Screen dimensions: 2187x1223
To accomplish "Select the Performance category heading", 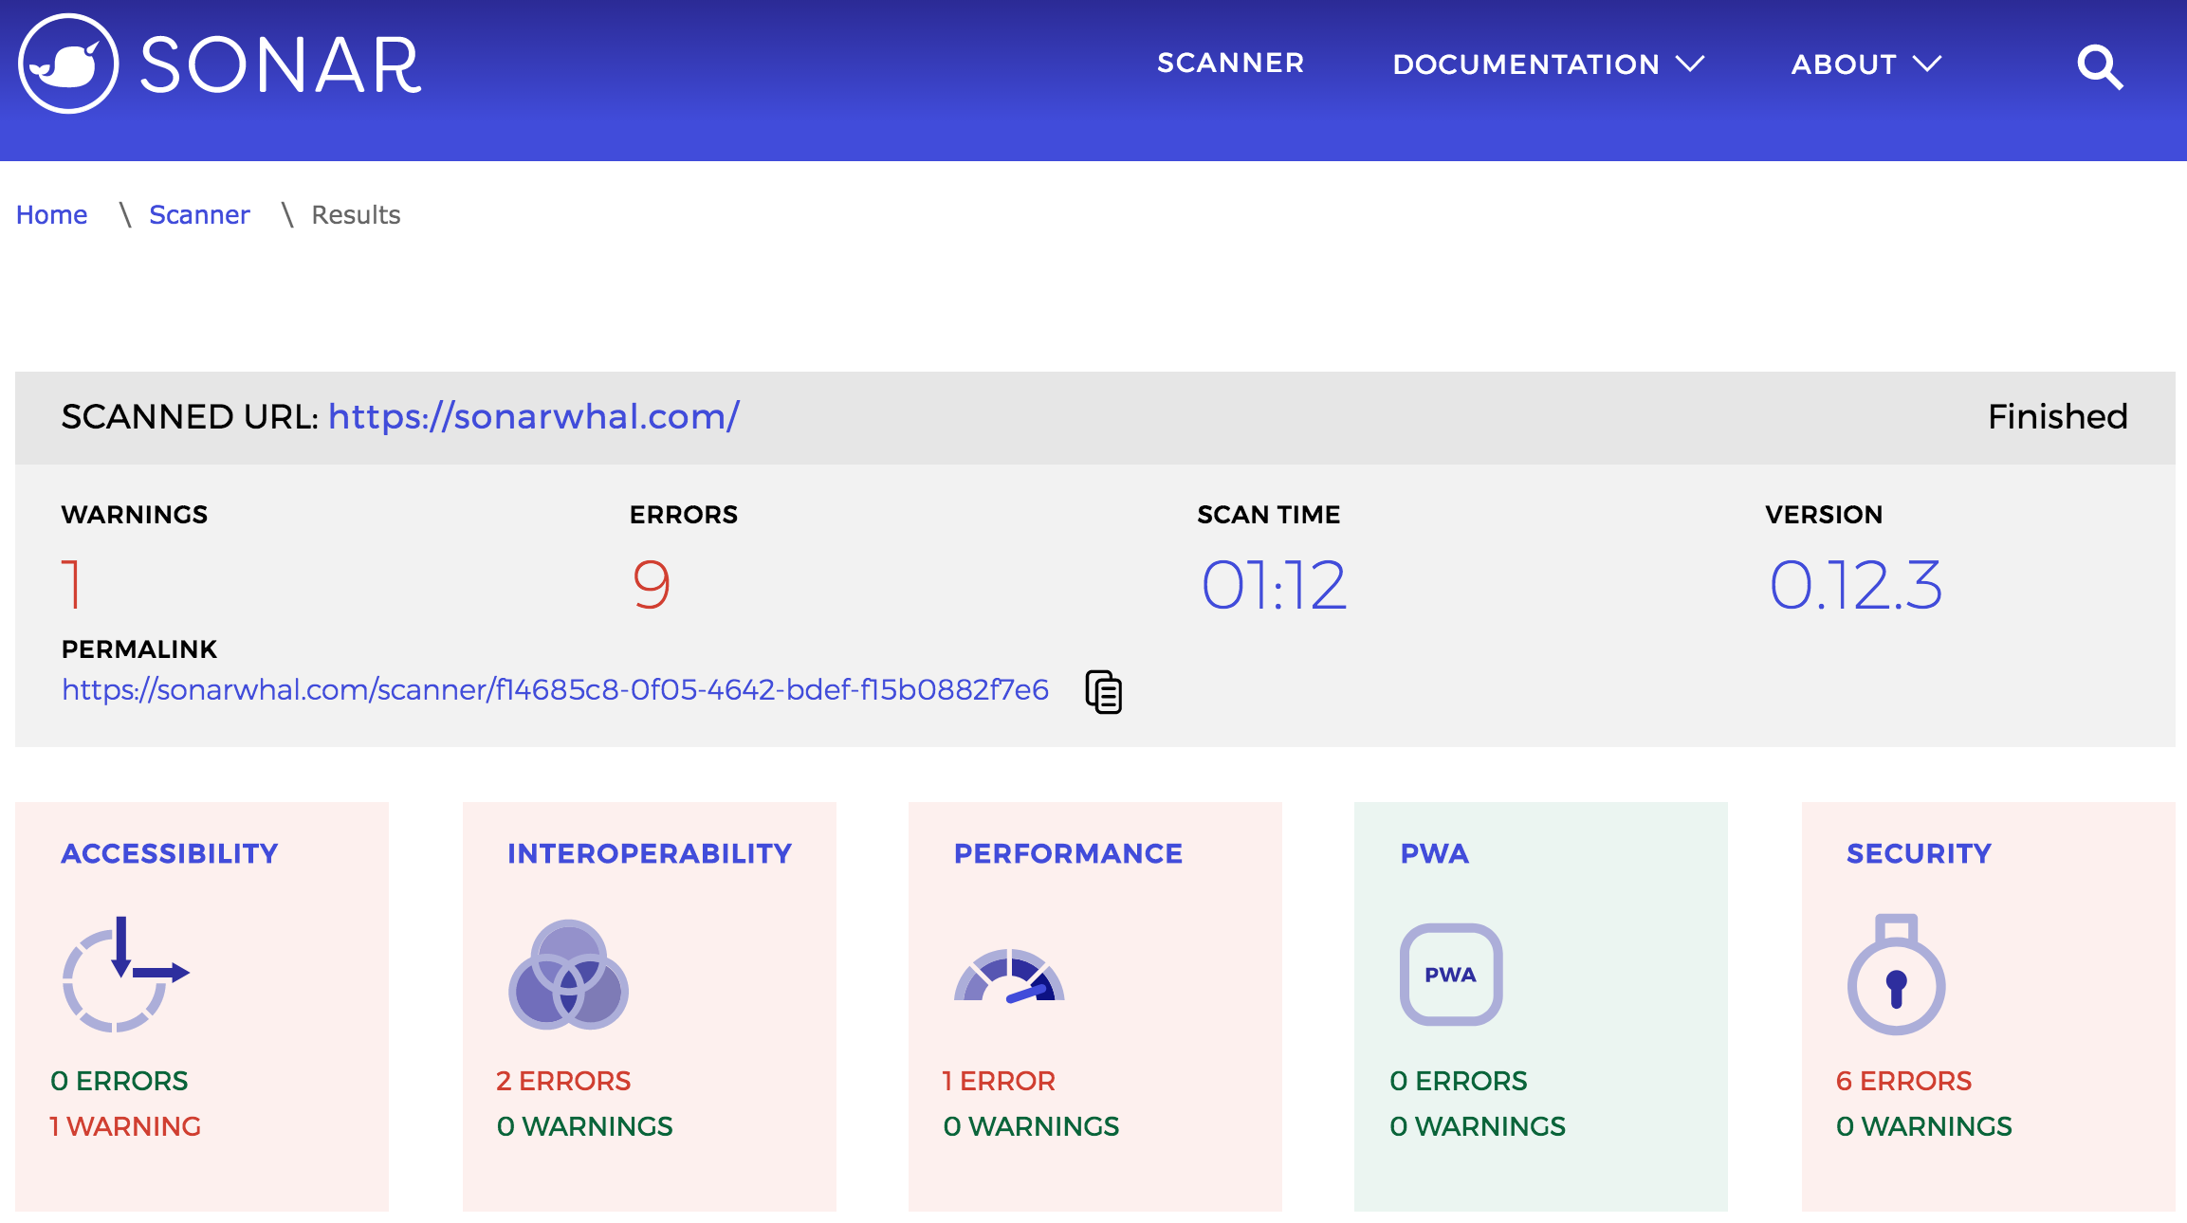I will (x=1068, y=853).
